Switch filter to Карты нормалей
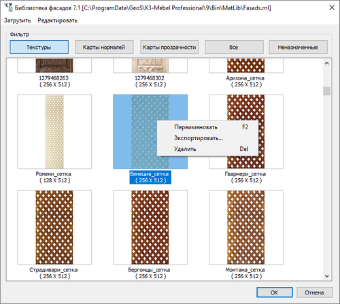Screen dimensions: 340x304 tap(104, 47)
